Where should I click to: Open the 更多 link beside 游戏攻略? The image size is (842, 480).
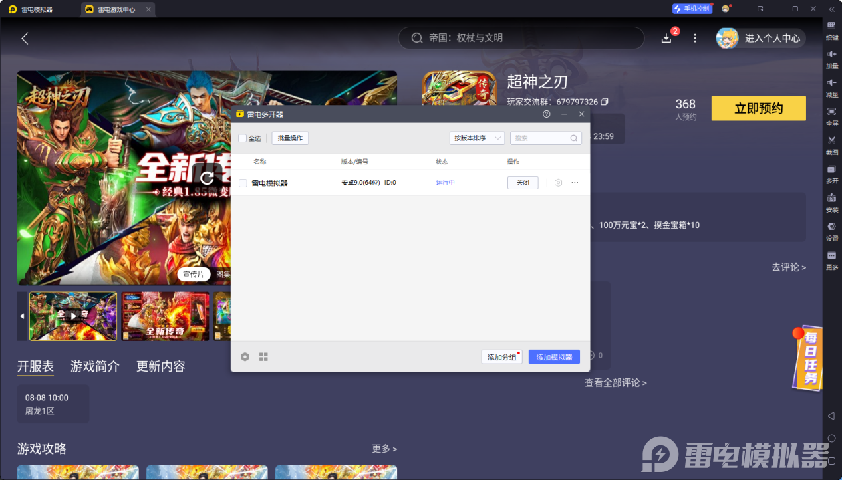384,449
